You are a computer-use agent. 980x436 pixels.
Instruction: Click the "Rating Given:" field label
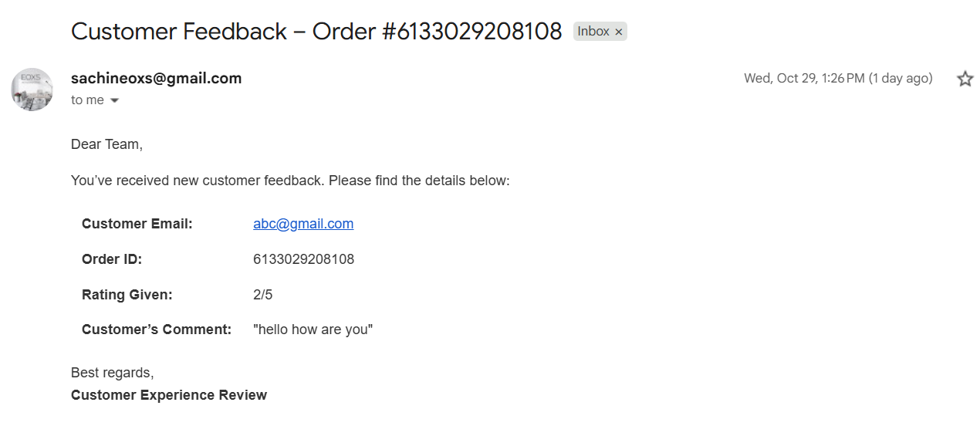point(127,295)
